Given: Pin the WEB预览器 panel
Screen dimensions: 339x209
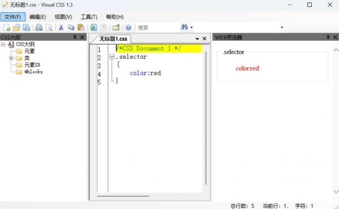Looking at the screenshot, I should click(x=328, y=37).
